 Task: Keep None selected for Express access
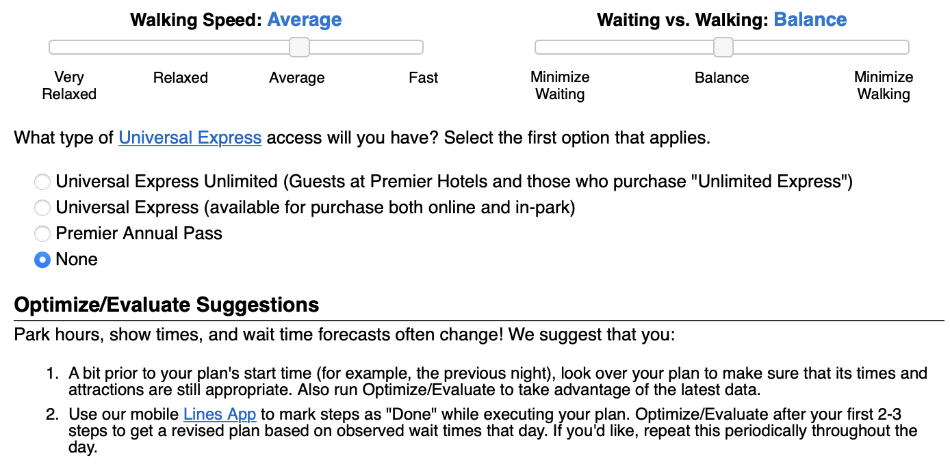42,260
